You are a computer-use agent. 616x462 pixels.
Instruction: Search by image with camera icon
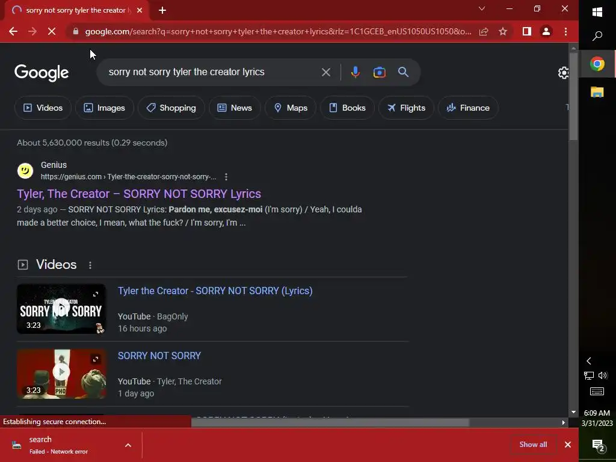coord(379,72)
